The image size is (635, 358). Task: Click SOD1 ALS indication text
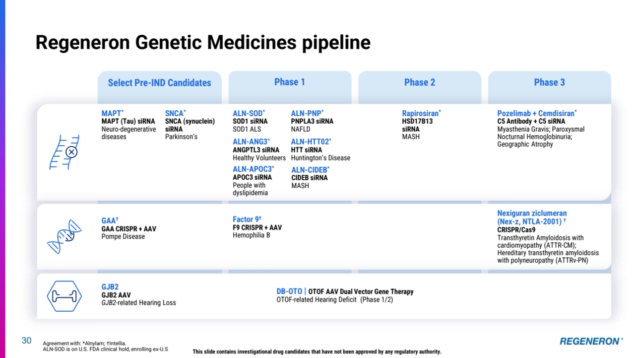pyautogui.click(x=247, y=129)
